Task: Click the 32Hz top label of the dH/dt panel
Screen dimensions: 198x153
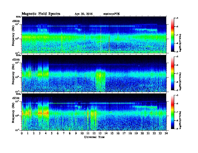Action: [x=18, y=17]
